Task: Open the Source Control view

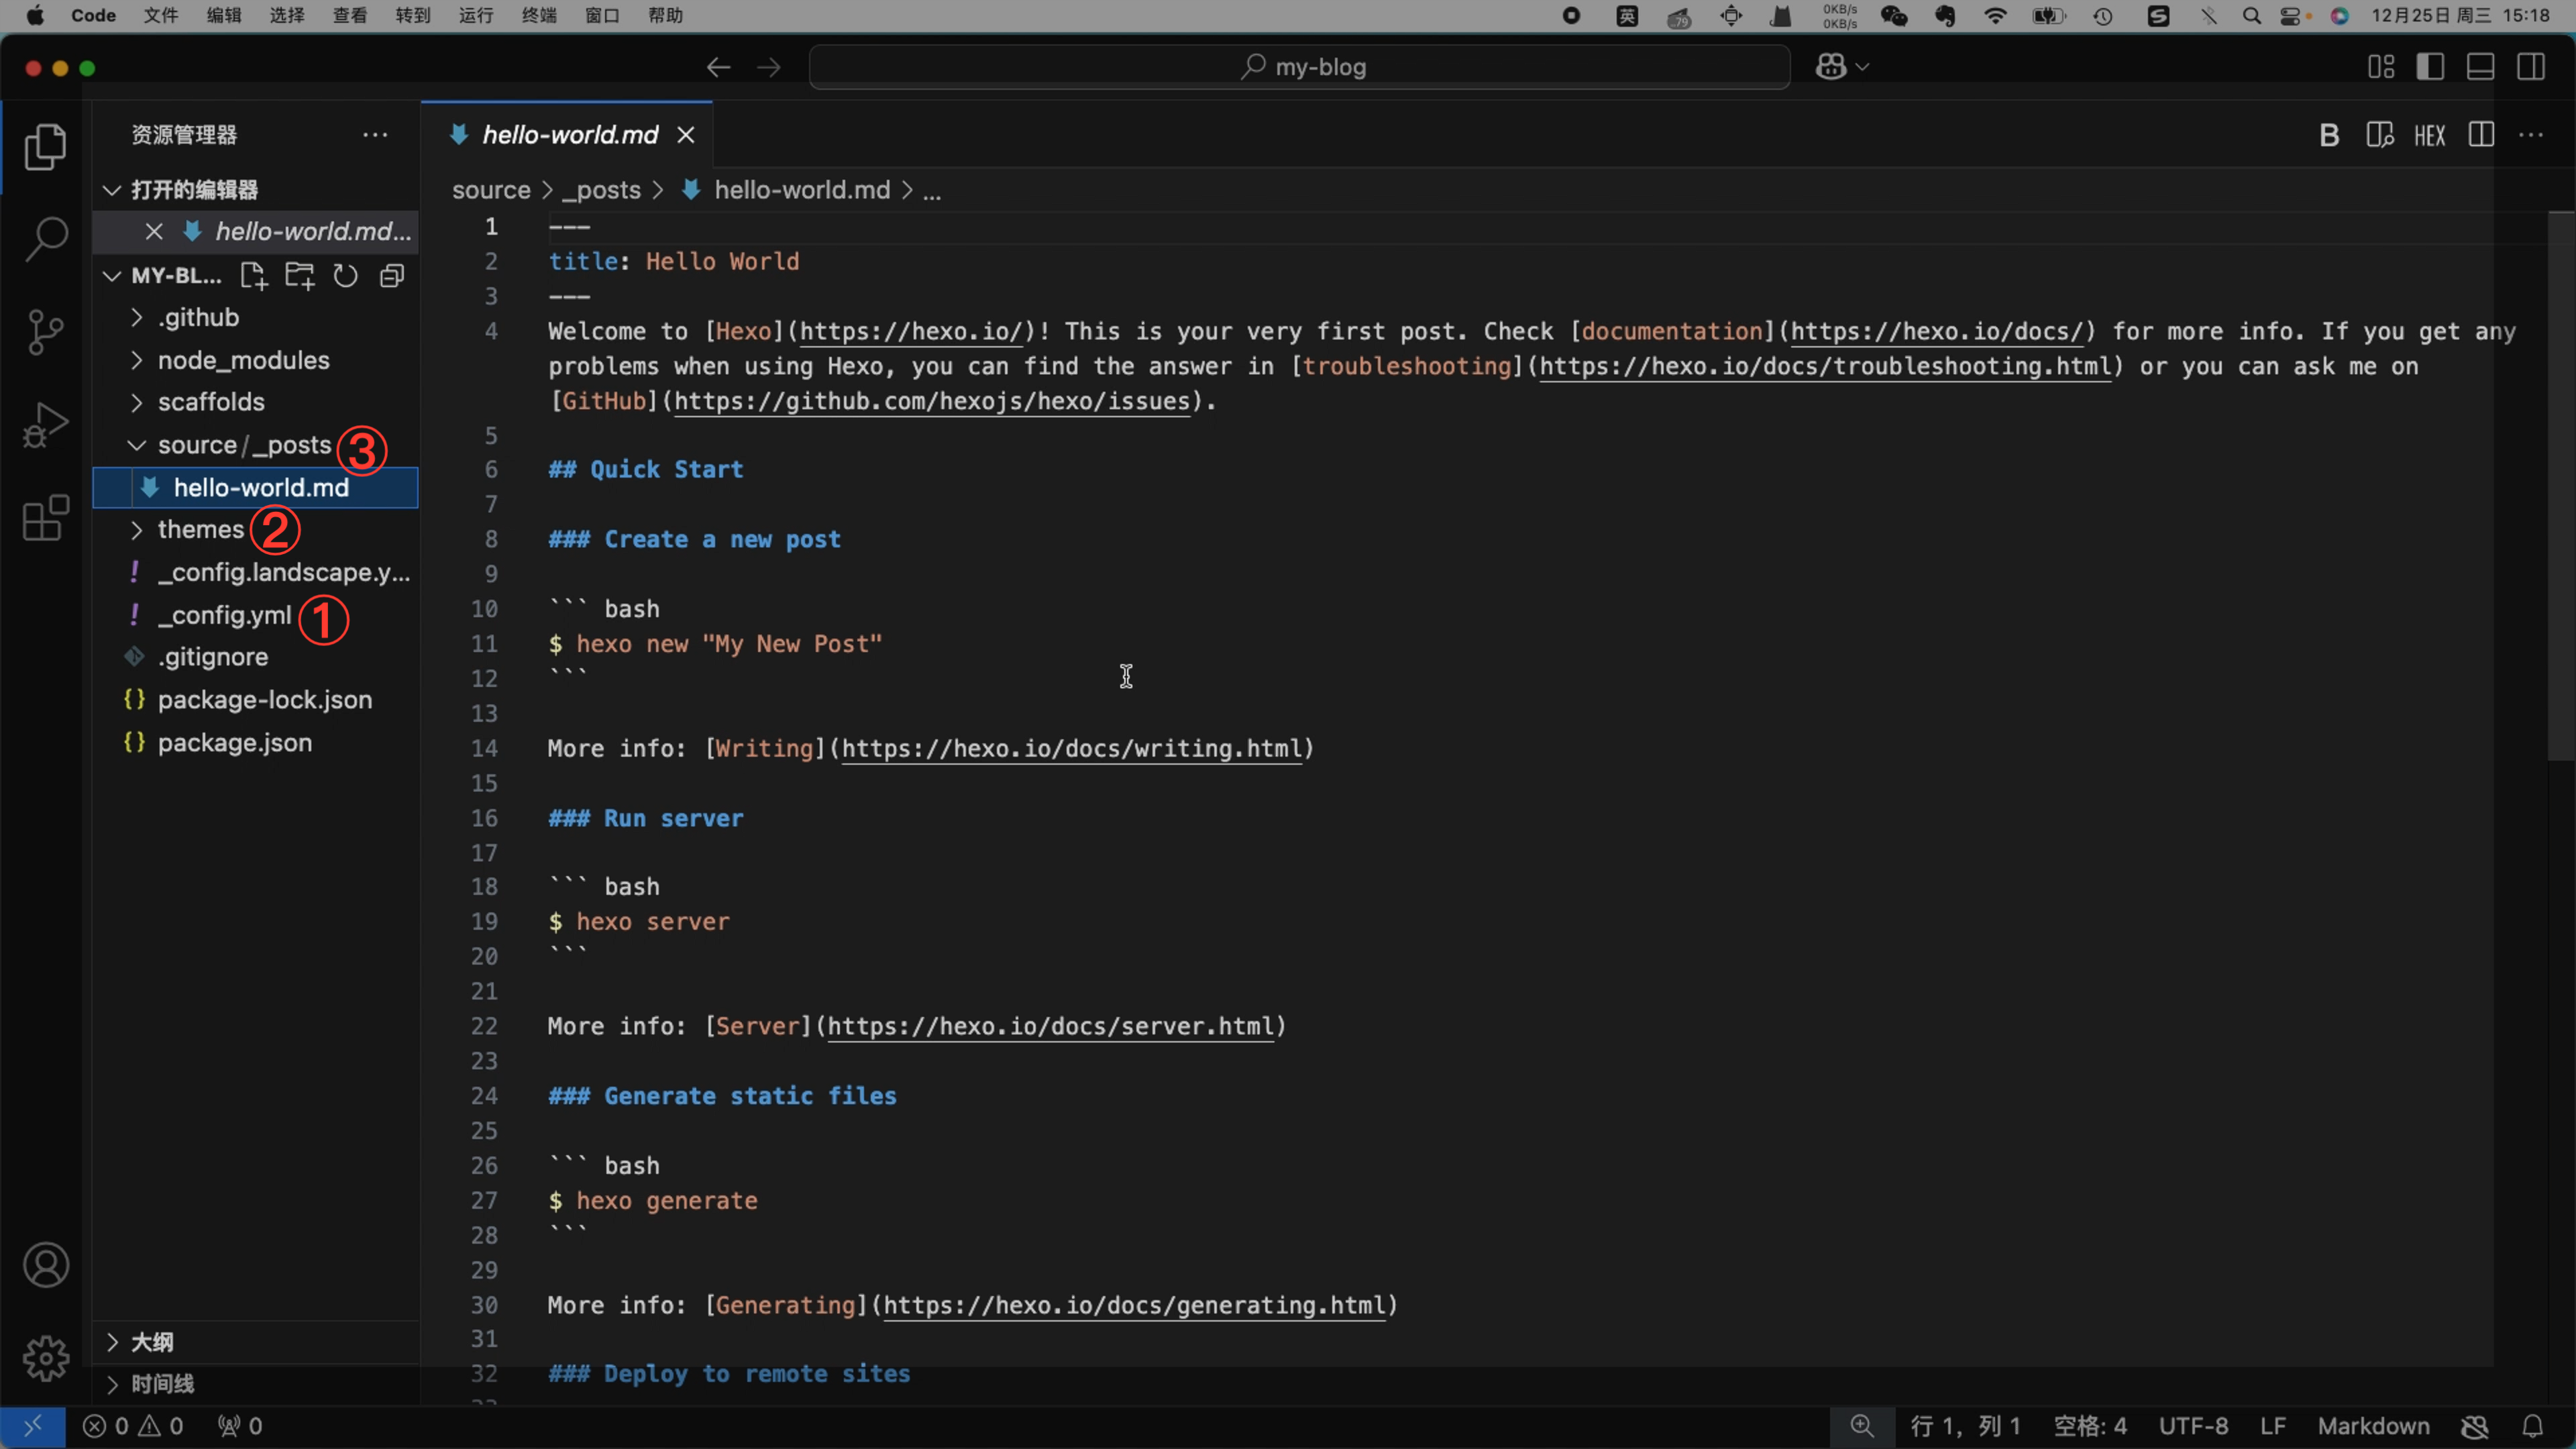Action: tap(45, 332)
